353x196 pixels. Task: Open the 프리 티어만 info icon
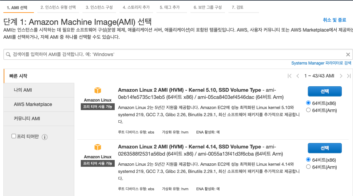coord(44,137)
